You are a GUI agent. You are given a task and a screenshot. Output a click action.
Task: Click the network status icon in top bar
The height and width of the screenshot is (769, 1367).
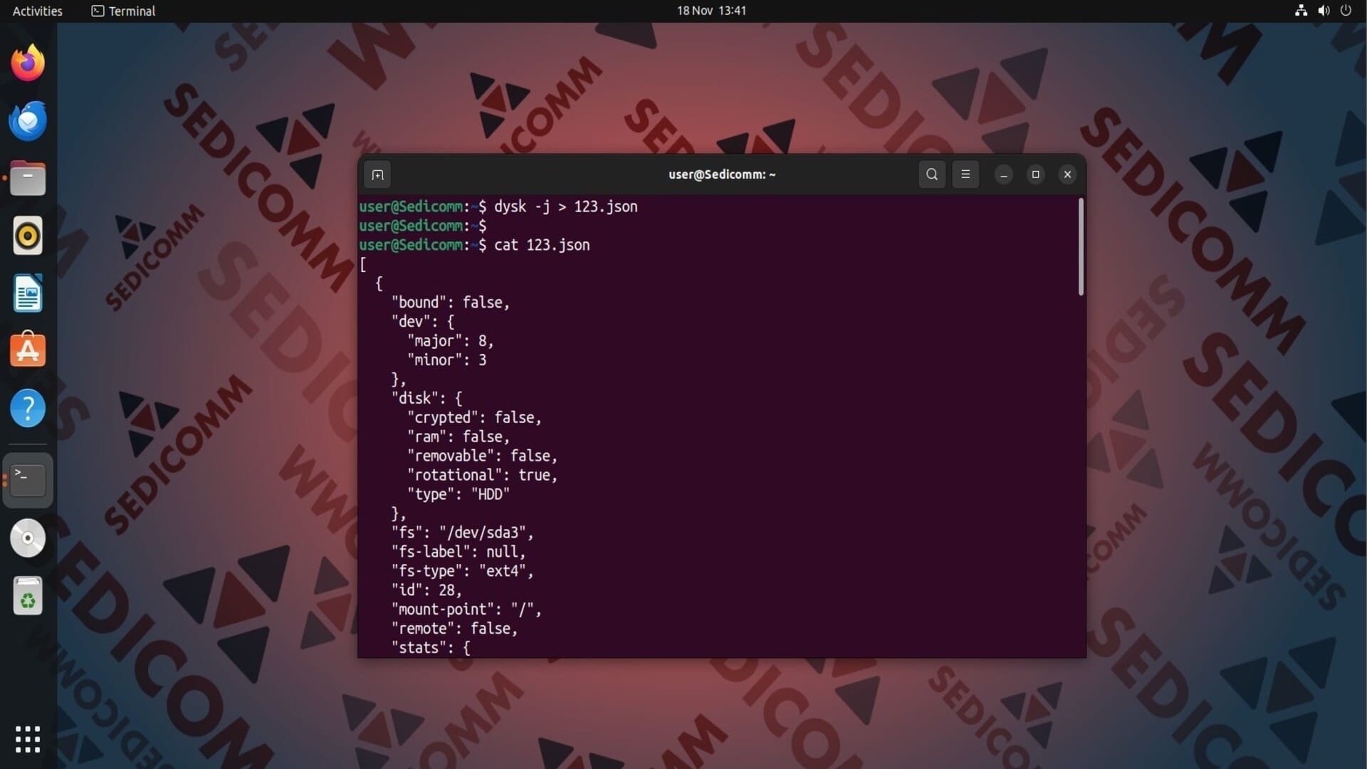(x=1301, y=11)
